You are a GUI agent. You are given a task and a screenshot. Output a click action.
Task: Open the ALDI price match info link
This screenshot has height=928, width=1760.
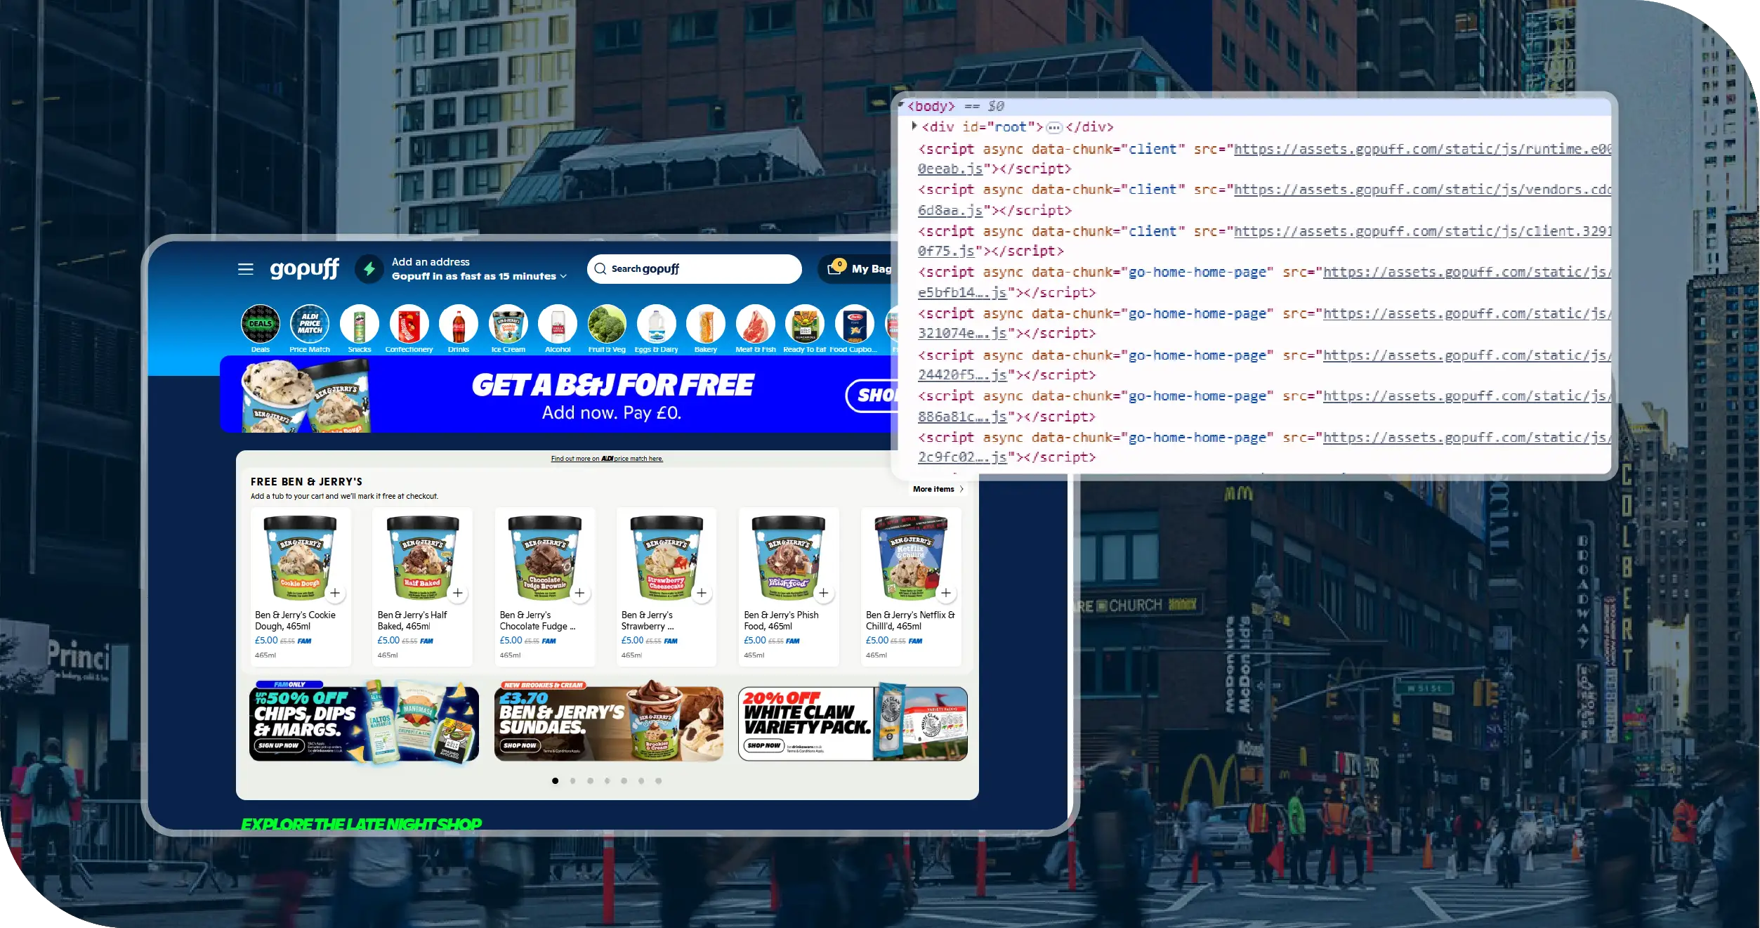point(607,459)
